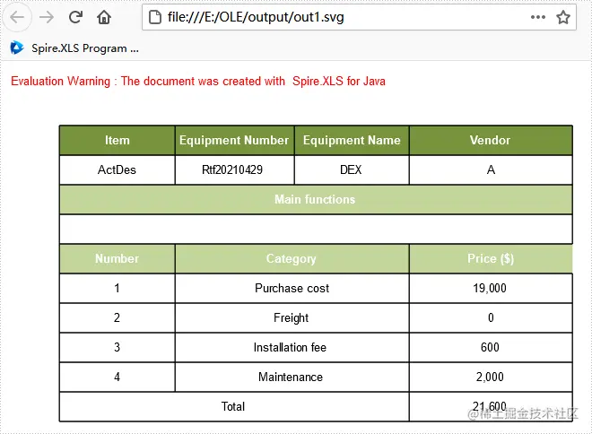
Task: Click the Installation fee cell
Action: tap(292, 347)
